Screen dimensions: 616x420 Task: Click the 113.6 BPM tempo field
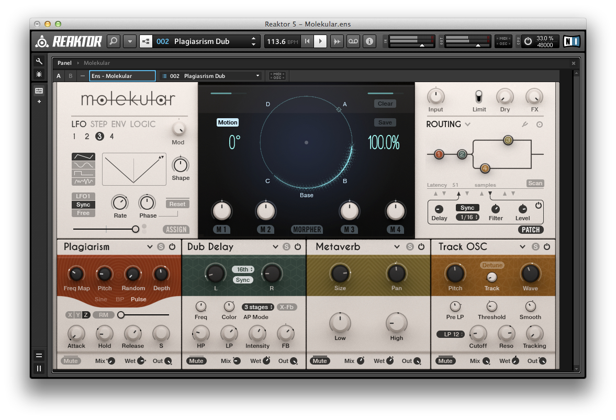pyautogui.click(x=283, y=41)
